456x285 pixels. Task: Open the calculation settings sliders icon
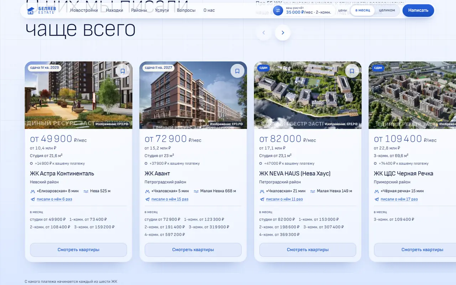[278, 10]
